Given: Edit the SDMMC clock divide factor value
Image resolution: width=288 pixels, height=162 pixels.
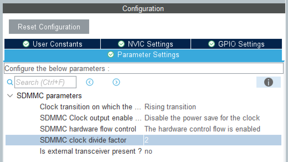Looking at the screenshot, I should pos(212,140).
